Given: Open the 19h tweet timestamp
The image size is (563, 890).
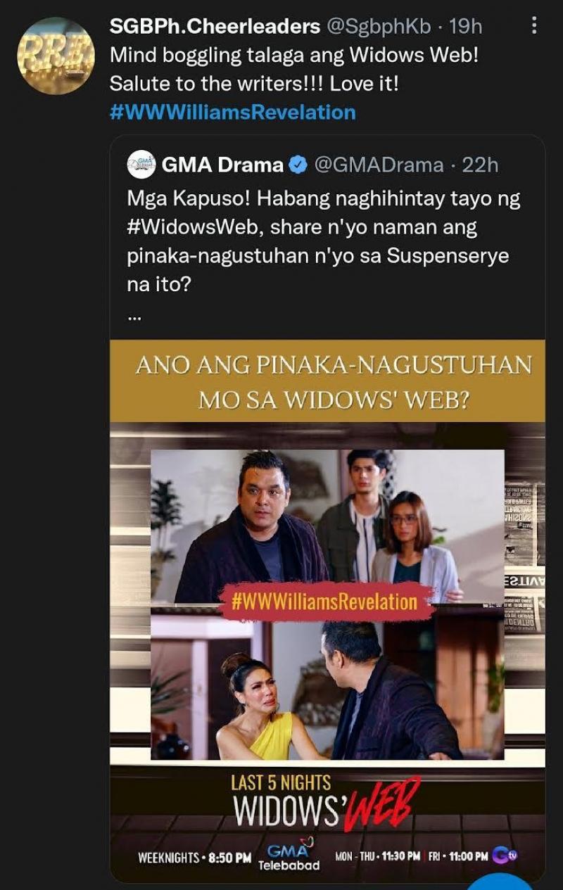Looking at the screenshot, I should coord(465,27).
